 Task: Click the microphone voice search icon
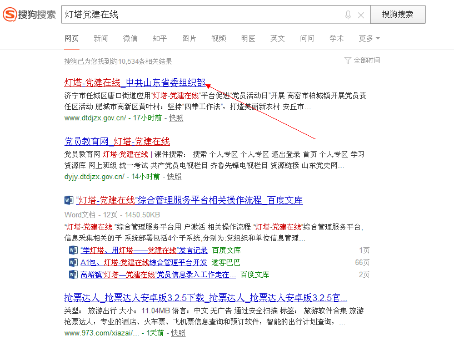coord(348,15)
